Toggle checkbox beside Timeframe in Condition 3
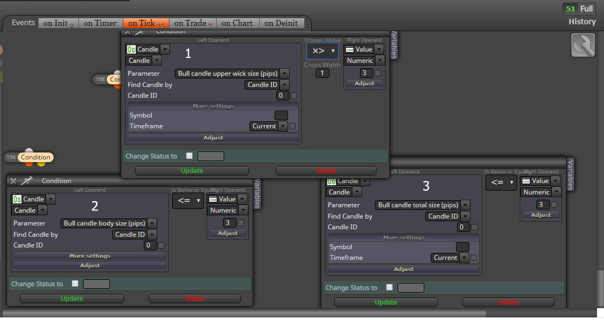604x320 pixels. click(474, 258)
